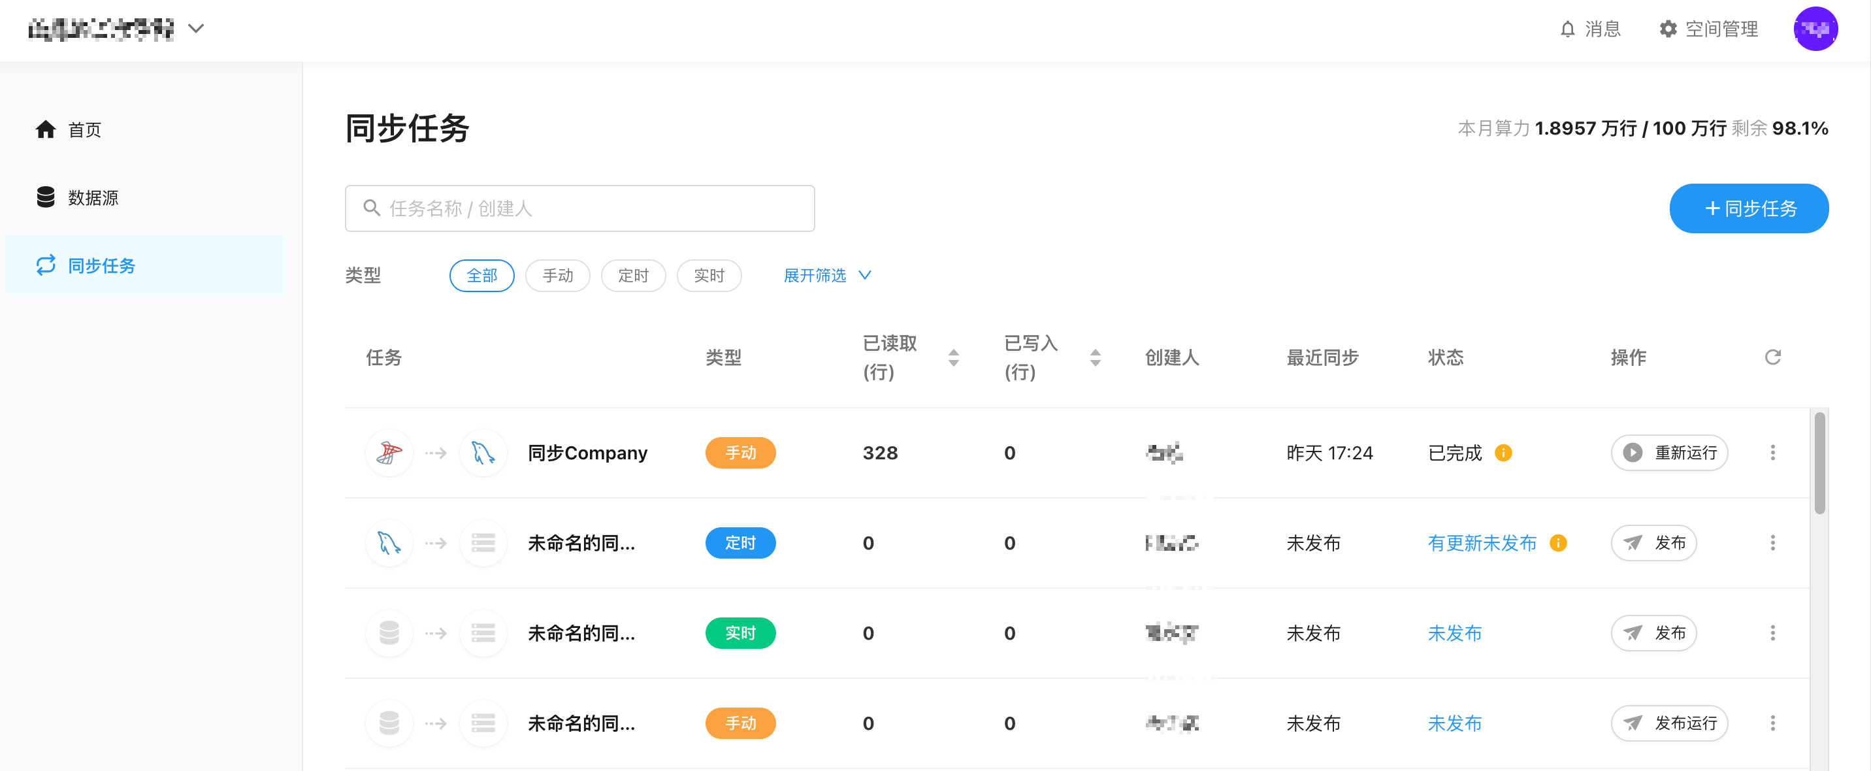Go to 首页 in sidebar

coord(84,129)
